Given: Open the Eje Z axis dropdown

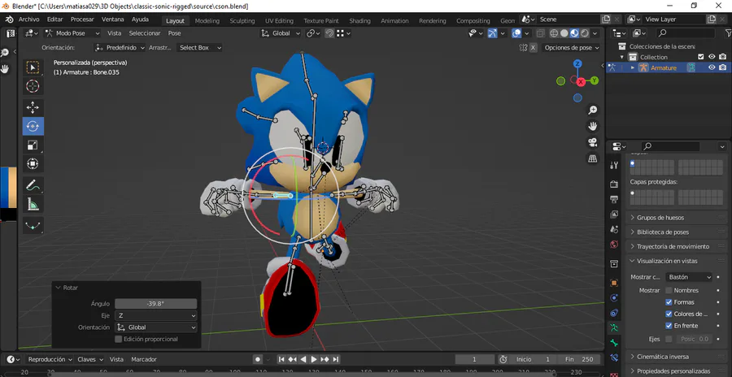Looking at the screenshot, I should pyautogui.click(x=156, y=316).
